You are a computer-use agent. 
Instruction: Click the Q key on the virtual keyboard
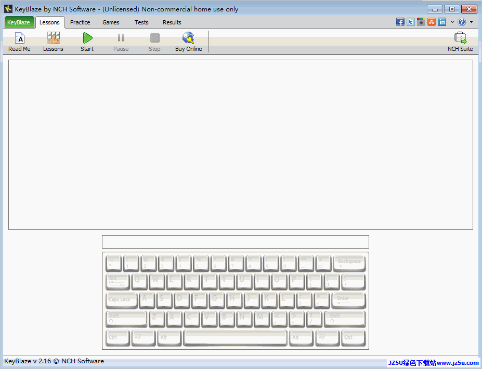[139, 282]
